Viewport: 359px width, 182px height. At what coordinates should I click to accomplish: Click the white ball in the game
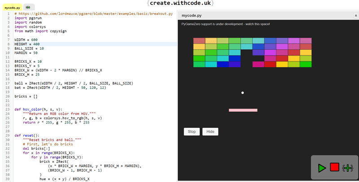(x=242, y=93)
